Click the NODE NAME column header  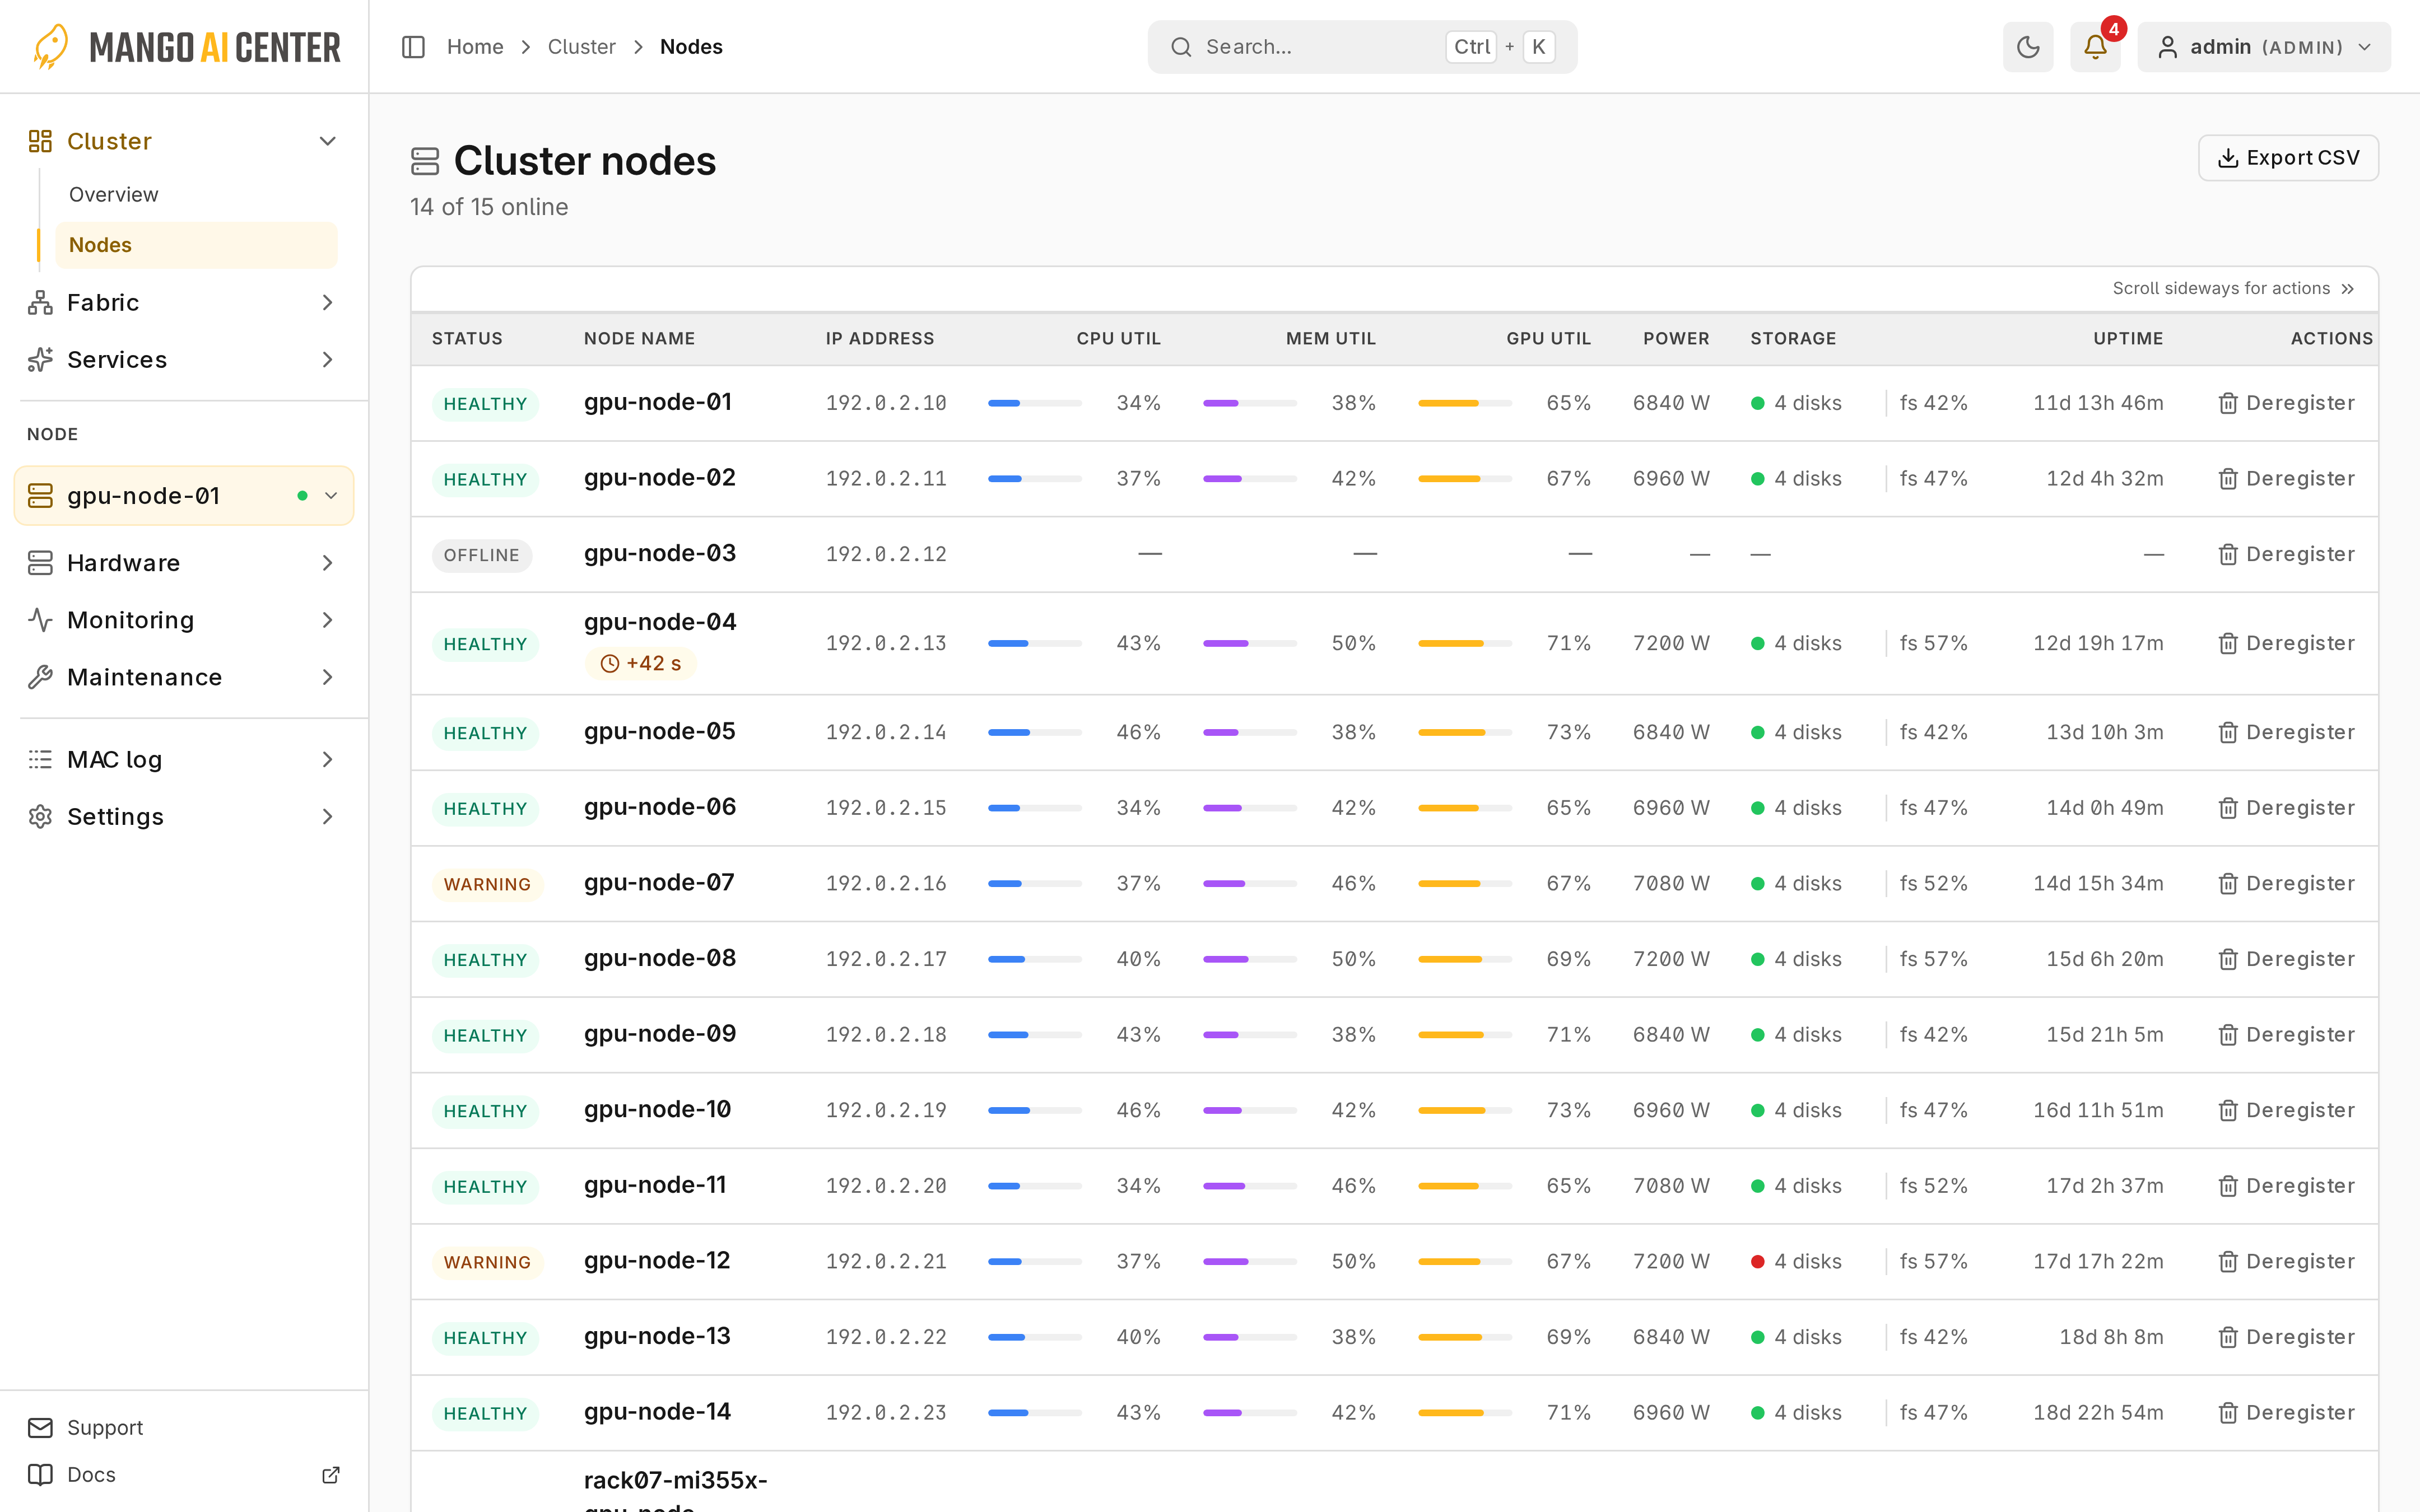639,338
